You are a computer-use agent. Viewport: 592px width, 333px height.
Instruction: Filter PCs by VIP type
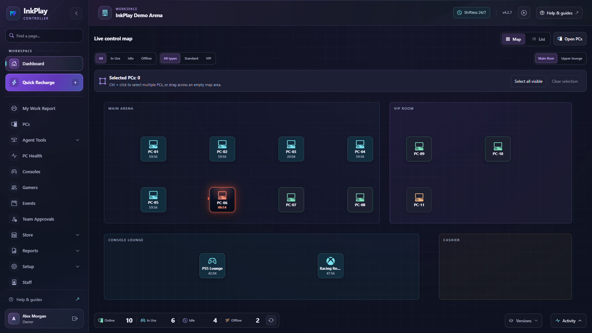pos(209,59)
